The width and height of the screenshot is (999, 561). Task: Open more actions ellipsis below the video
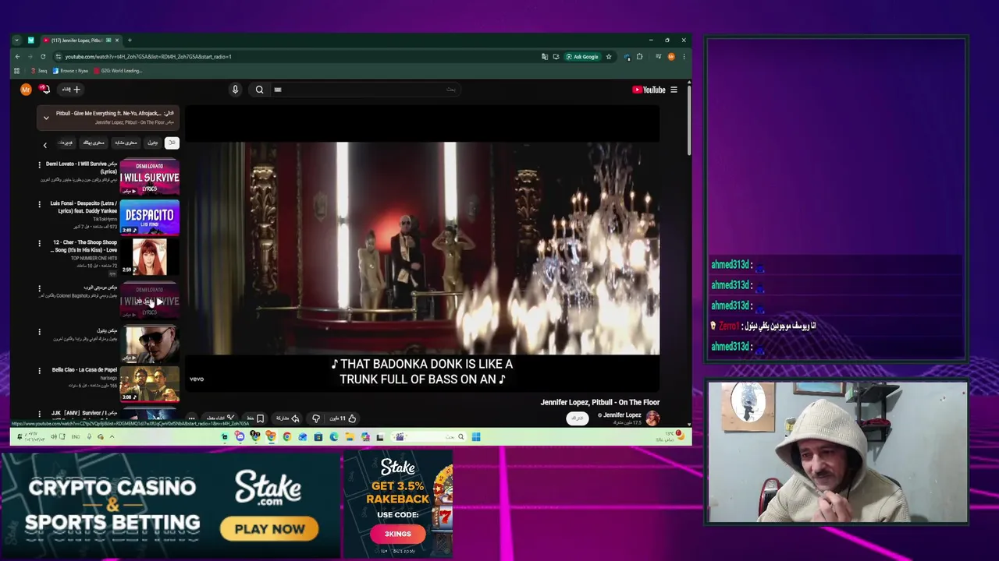pyautogui.click(x=191, y=418)
